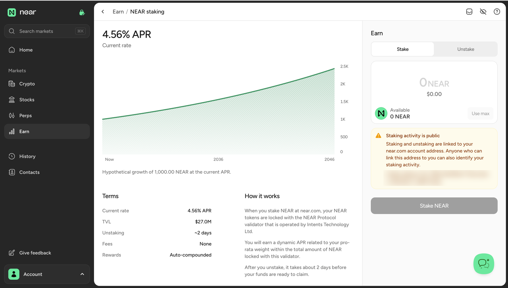Open the support chat bubble

pyautogui.click(x=484, y=264)
